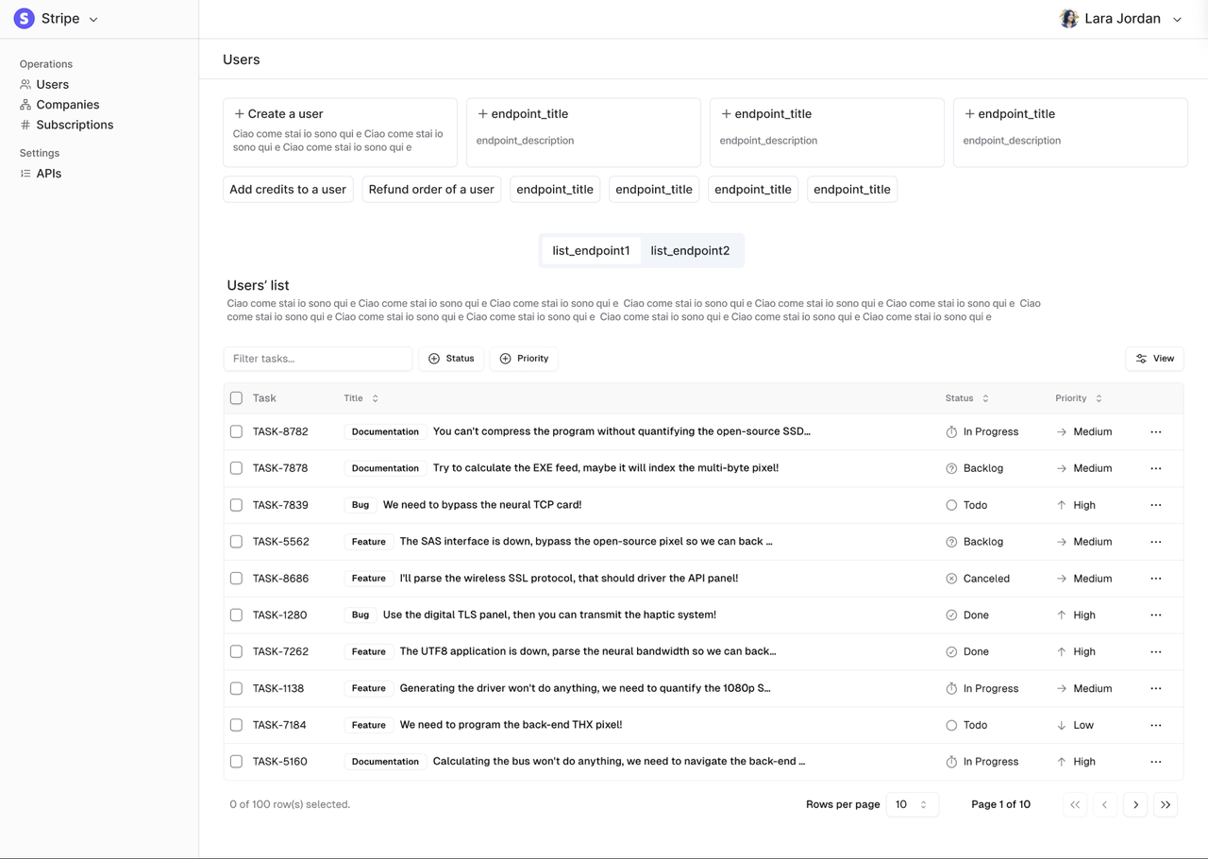
Task: Click the Create a user card
Action: [340, 132]
